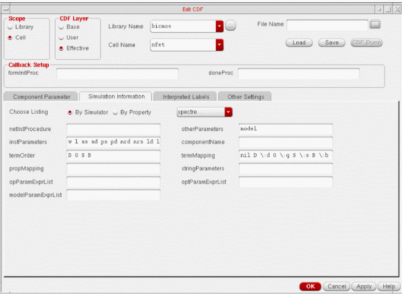The image size is (402, 294).
Task: Switch to the Other Settings tab
Action: [245, 97]
